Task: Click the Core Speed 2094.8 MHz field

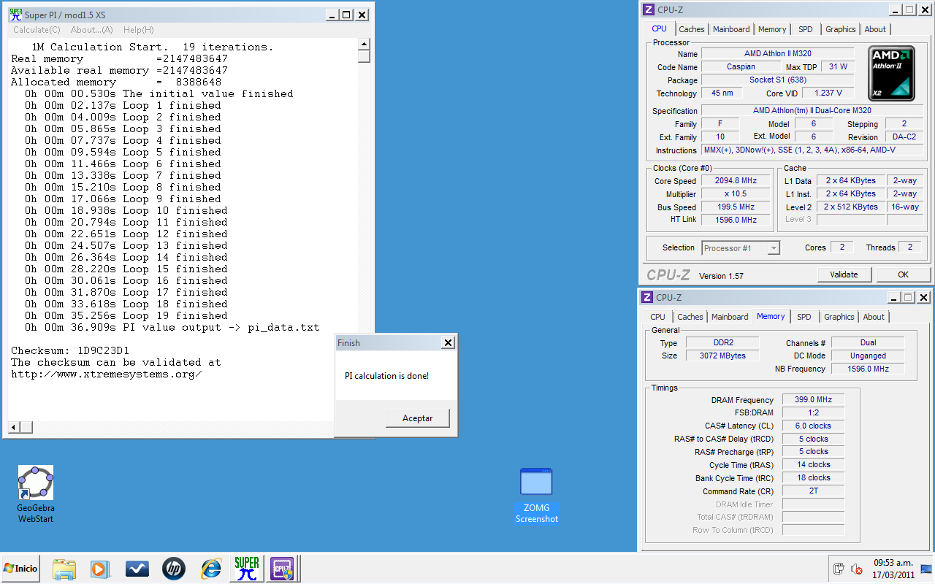Action: coord(736,181)
